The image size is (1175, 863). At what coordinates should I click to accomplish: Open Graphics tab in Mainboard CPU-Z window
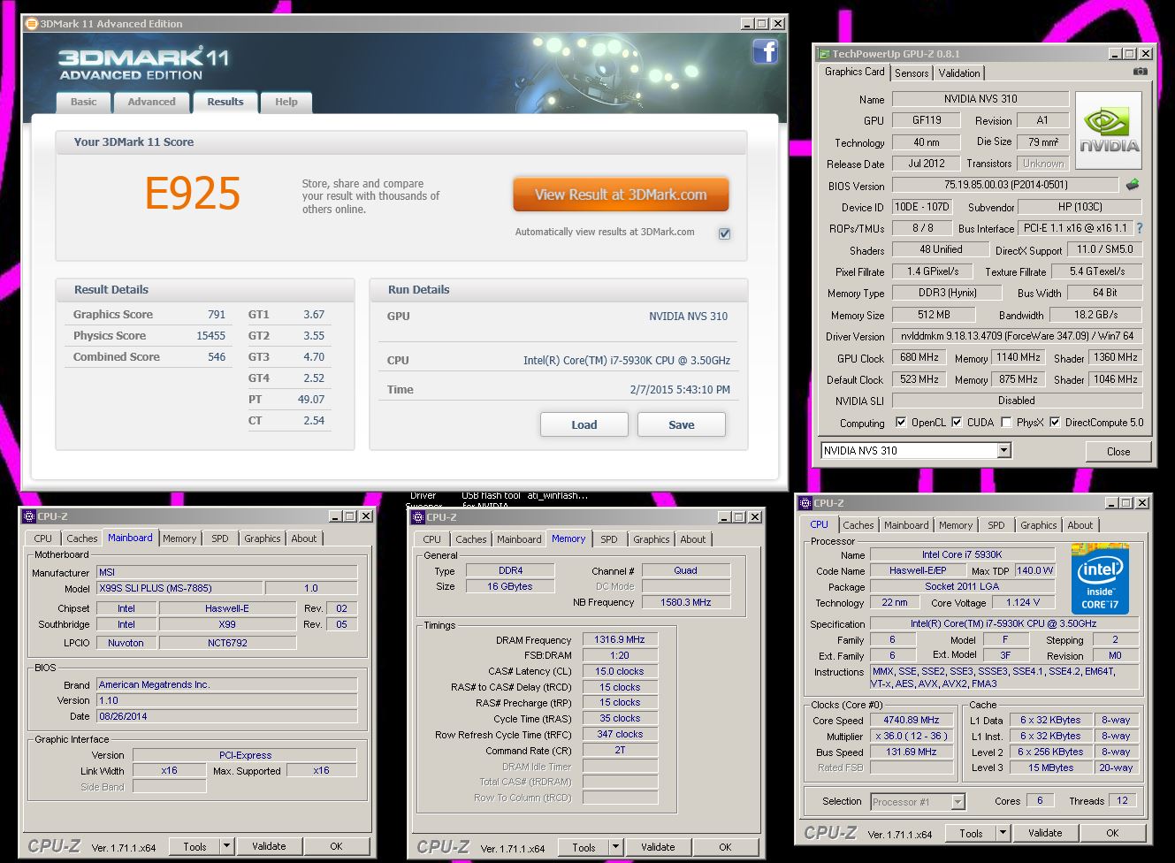pos(262,538)
